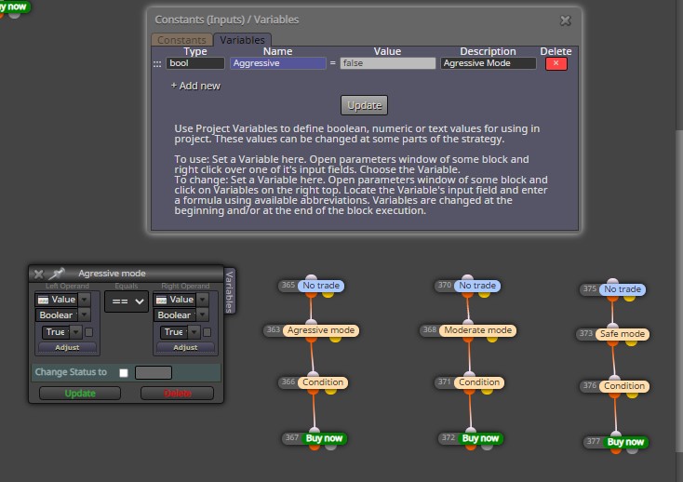The image size is (683, 482).
Task: Close the Constants/Variables dialog
Action: tap(566, 20)
